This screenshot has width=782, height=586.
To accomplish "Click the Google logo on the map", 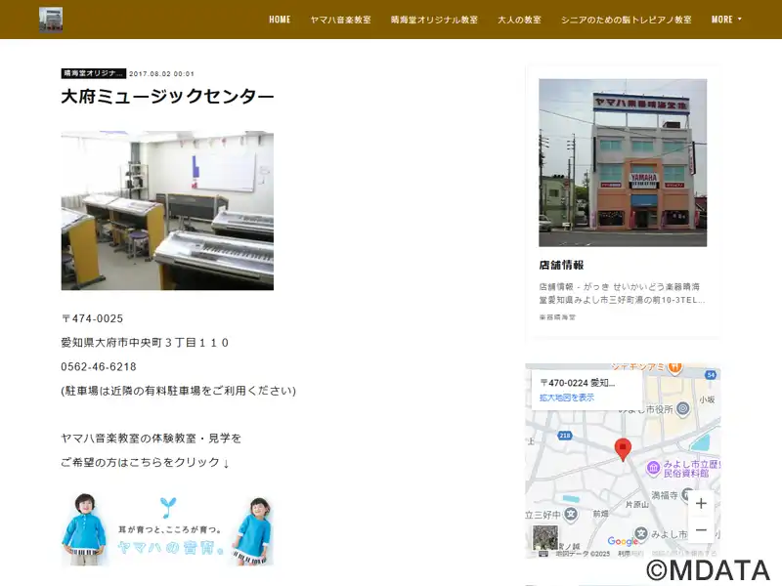I will (622, 541).
